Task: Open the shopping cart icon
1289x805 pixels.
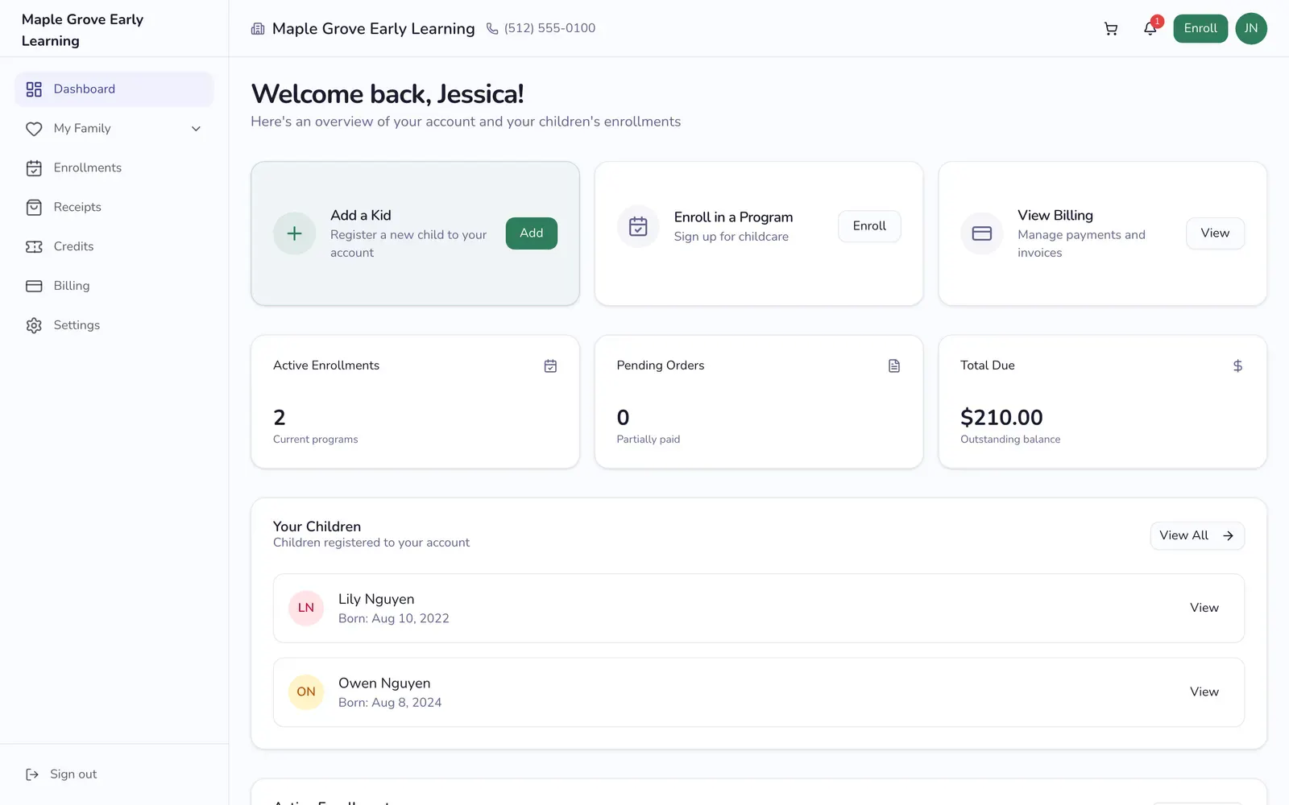Action: tap(1111, 29)
